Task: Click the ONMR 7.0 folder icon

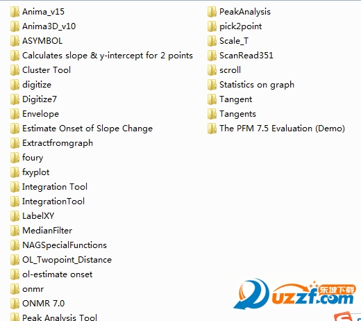Action: click(x=15, y=304)
